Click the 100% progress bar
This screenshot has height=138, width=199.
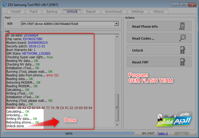(69, 134)
